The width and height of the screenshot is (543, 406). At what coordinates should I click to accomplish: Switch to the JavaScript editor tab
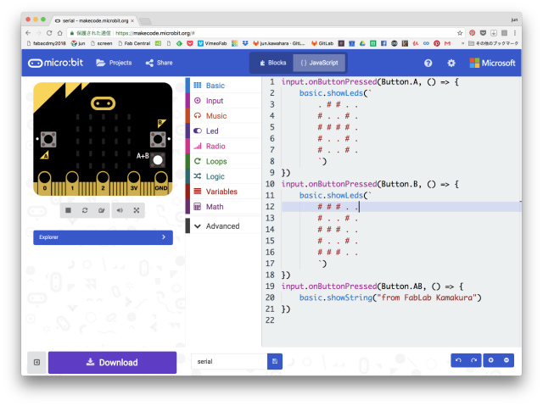click(x=319, y=63)
